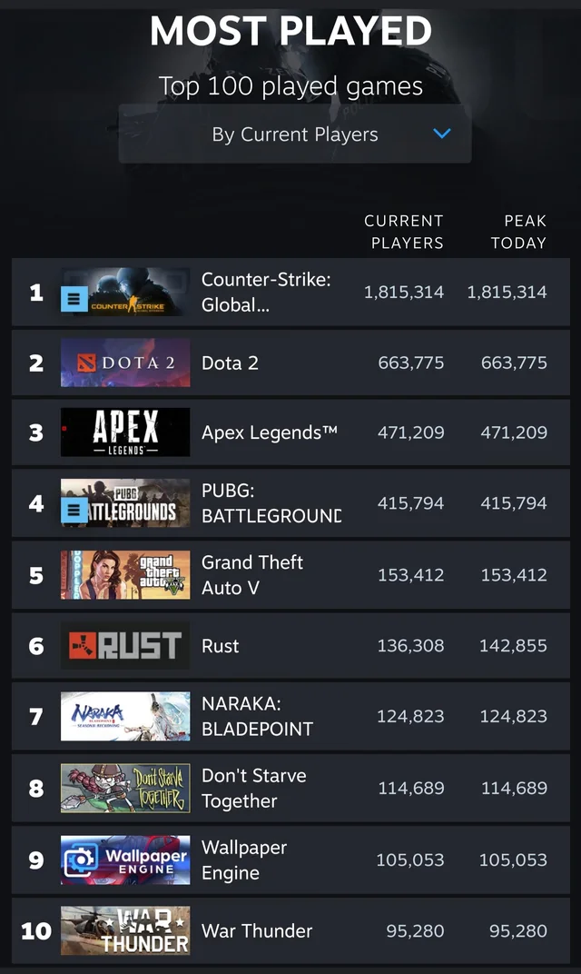Select the Rust logo artwork
This screenshot has height=974, width=581.
(125, 645)
